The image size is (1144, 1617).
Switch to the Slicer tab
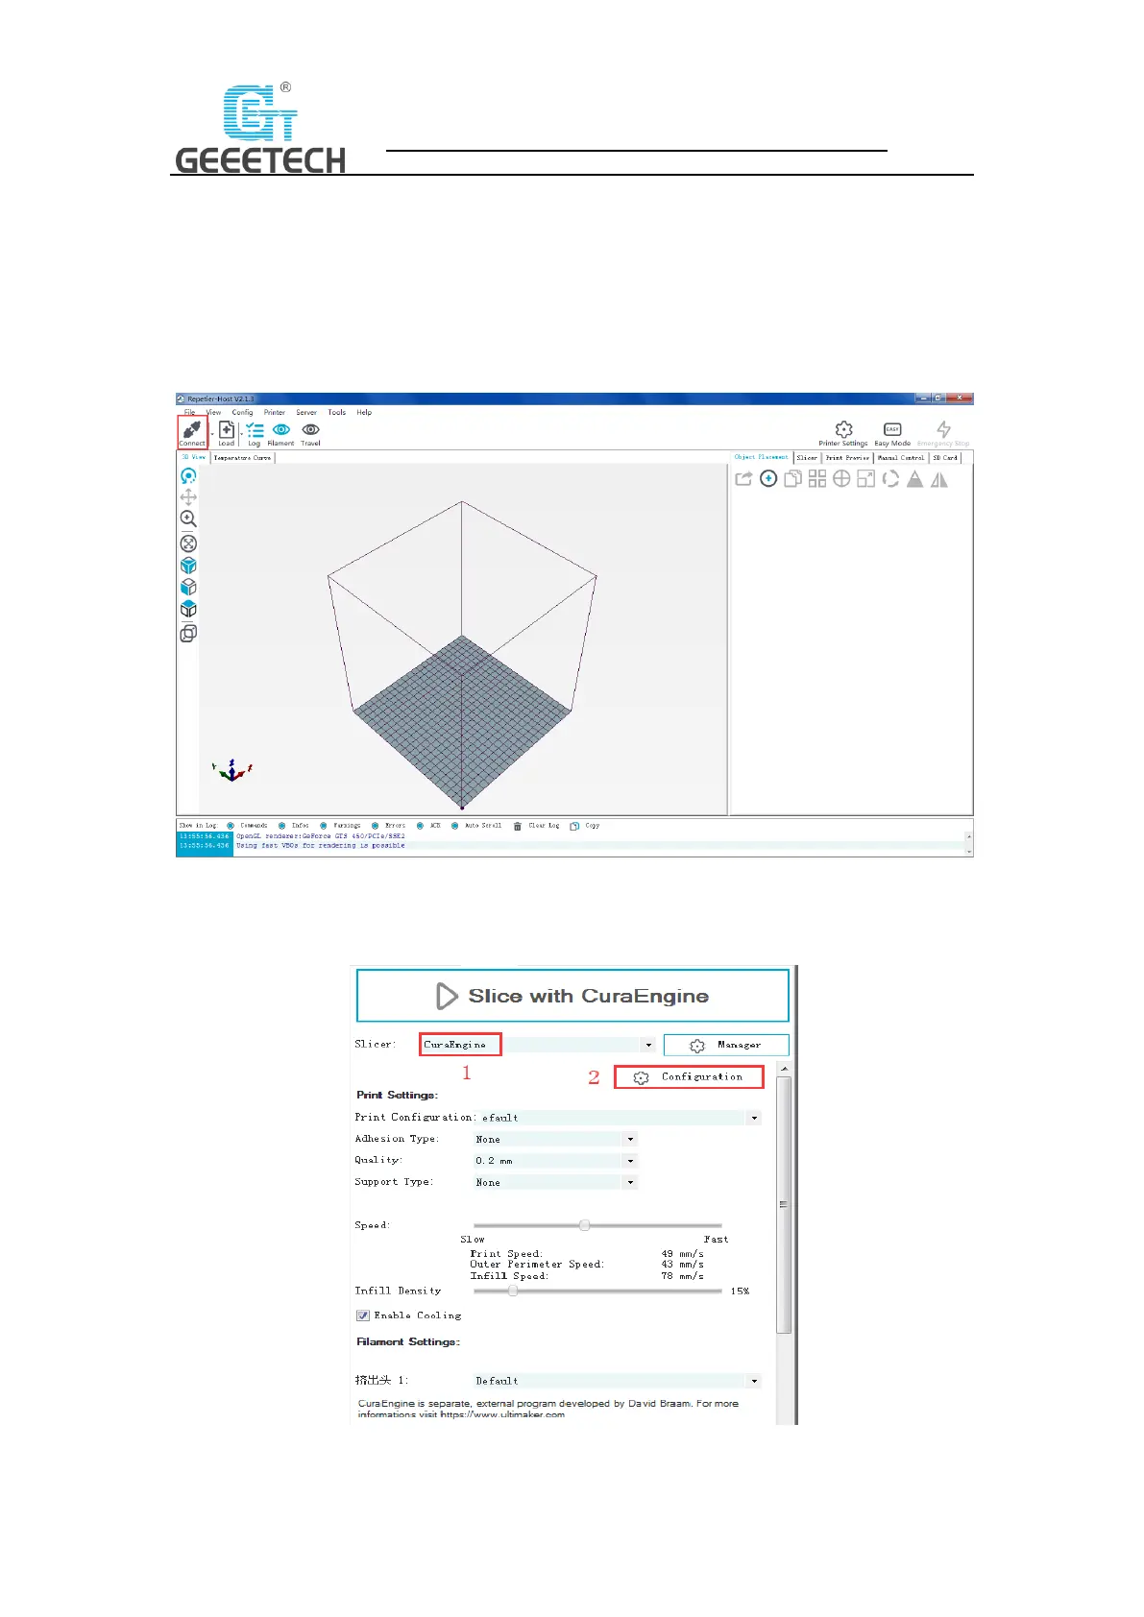pyautogui.click(x=807, y=458)
